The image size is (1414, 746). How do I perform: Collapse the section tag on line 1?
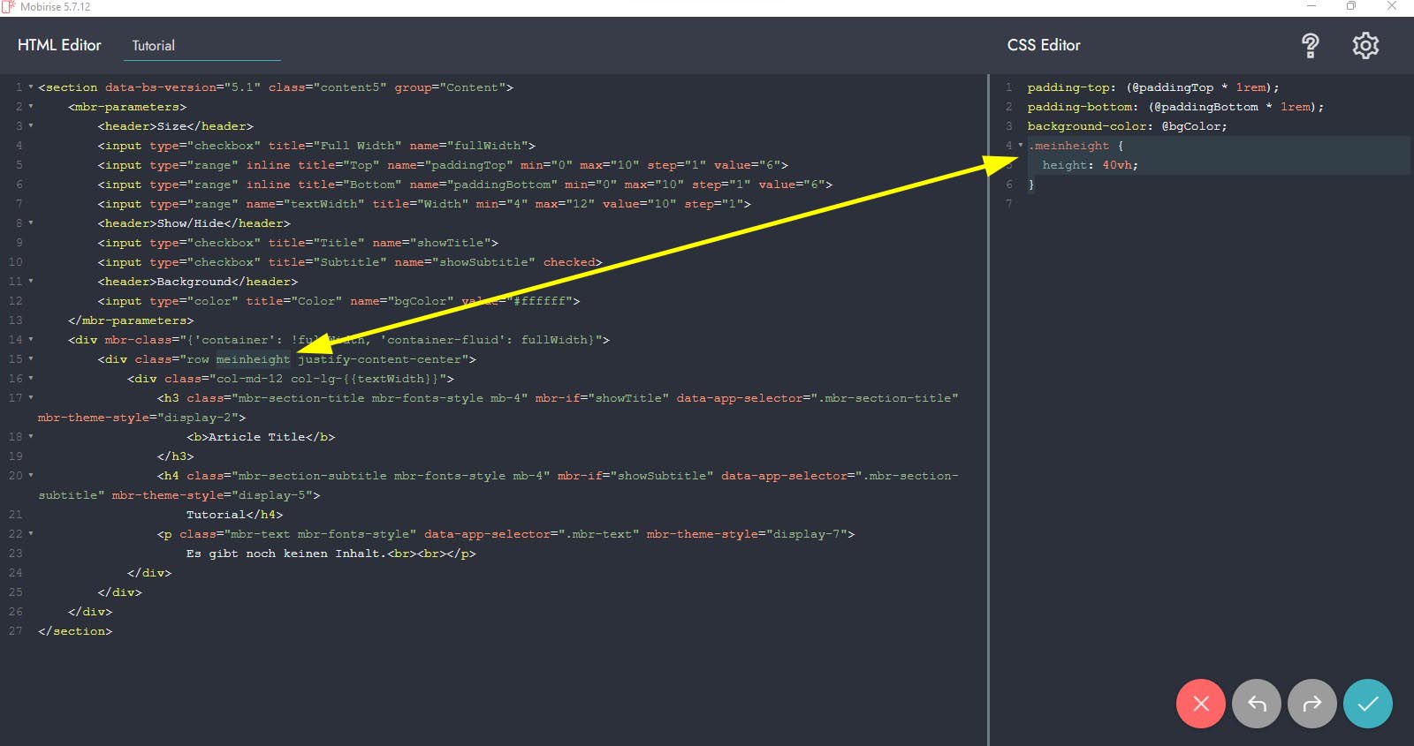pyautogui.click(x=31, y=87)
